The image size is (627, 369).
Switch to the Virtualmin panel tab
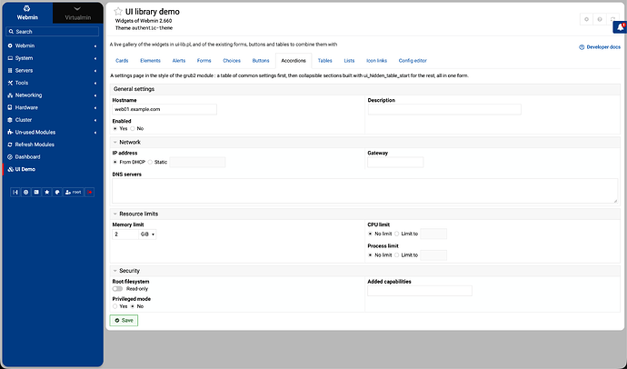pos(77,14)
